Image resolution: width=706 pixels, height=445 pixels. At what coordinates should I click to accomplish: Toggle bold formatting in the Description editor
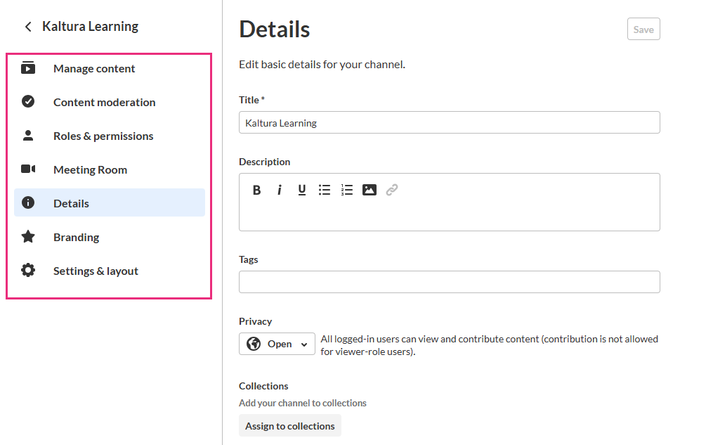click(x=256, y=190)
